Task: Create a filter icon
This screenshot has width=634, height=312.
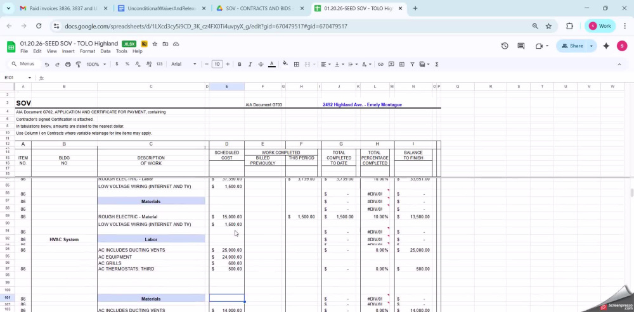Action: (412, 64)
